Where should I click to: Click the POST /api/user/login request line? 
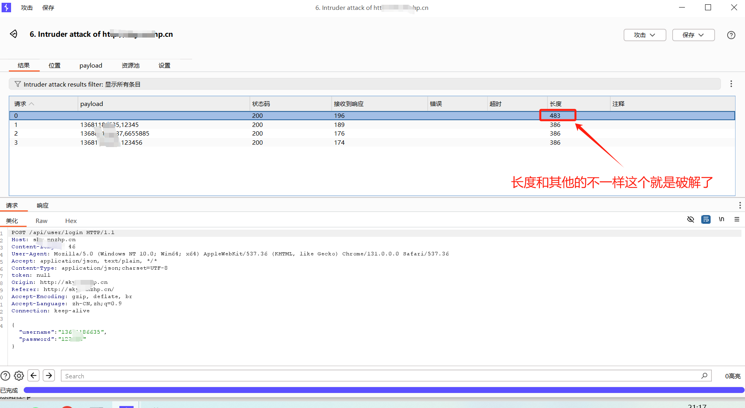point(63,232)
